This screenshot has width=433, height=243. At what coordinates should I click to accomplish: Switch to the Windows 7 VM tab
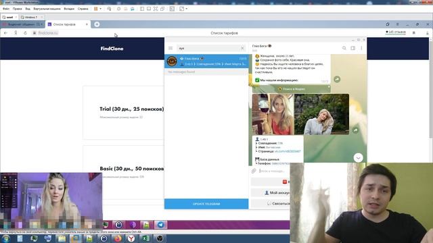pyautogui.click(x=31, y=17)
